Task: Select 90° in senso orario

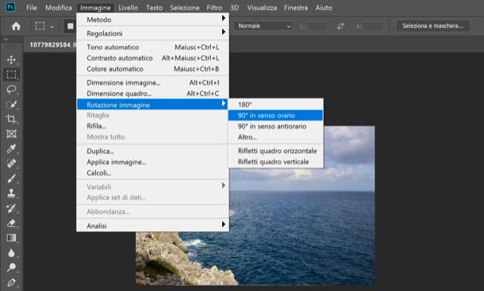Action: [275, 116]
